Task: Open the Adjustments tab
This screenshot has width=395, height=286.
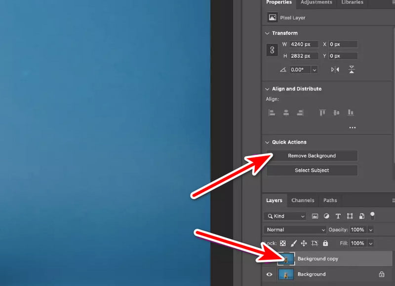Action: click(x=316, y=2)
